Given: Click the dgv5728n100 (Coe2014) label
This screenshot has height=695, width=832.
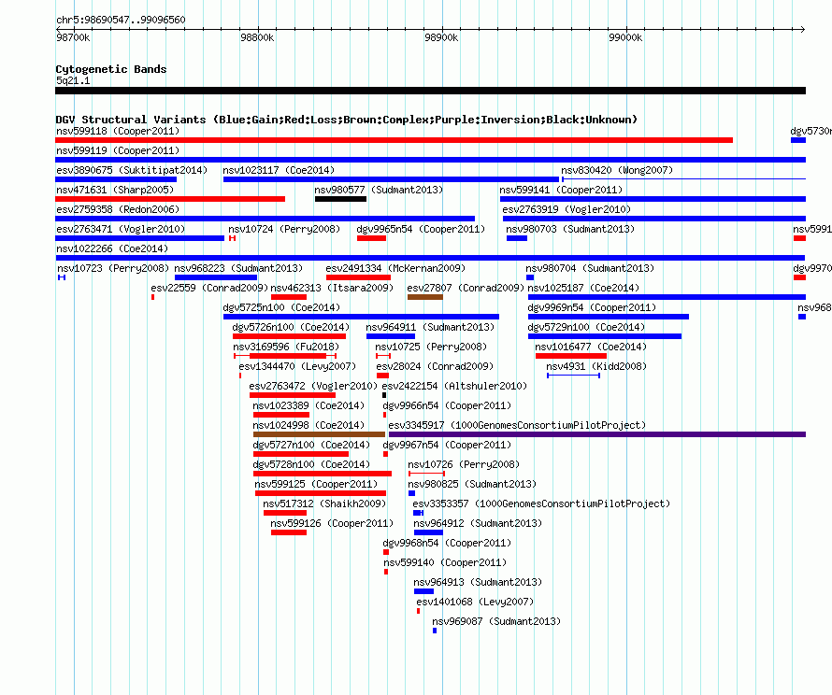Looking at the screenshot, I should 311,464.
